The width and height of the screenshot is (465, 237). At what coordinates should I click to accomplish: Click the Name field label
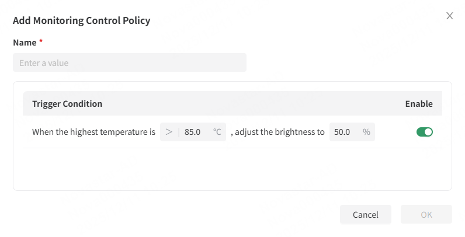pyautogui.click(x=24, y=42)
